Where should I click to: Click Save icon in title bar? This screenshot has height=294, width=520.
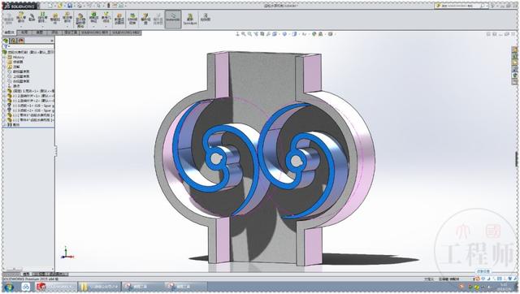pyautogui.click(x=70, y=6)
